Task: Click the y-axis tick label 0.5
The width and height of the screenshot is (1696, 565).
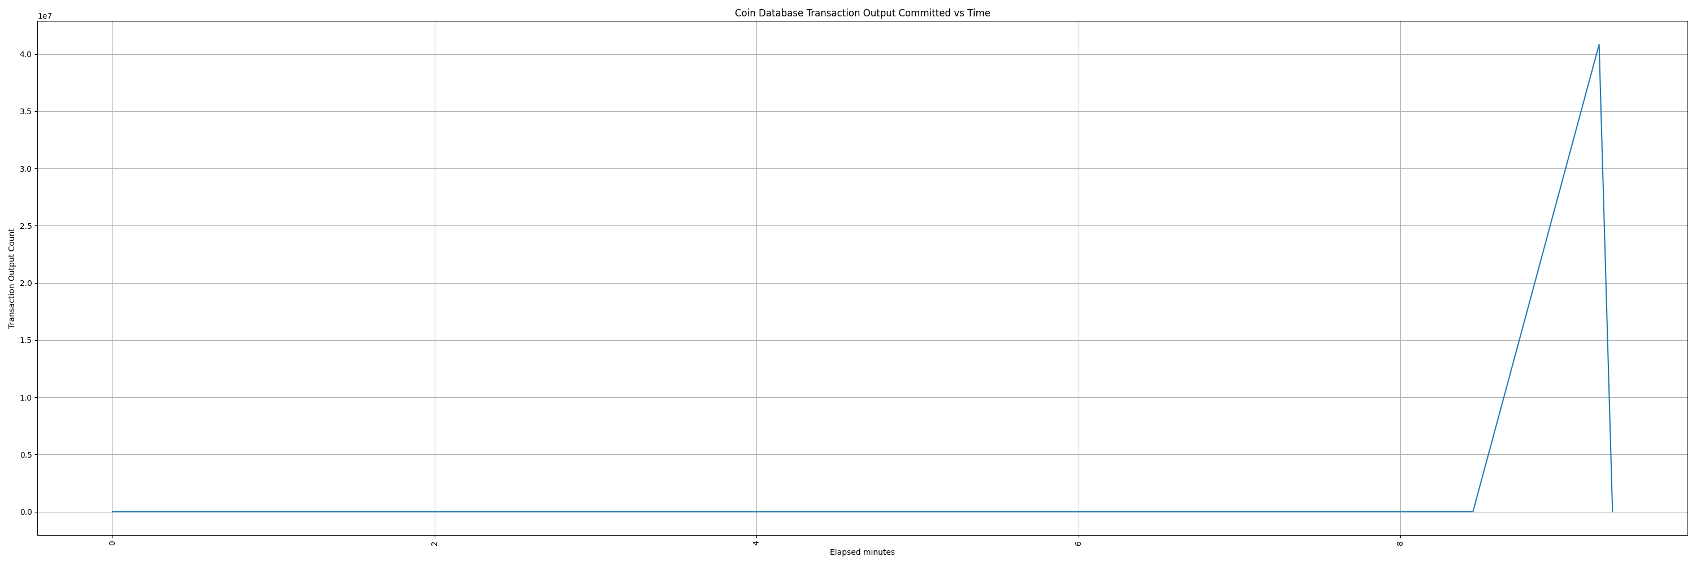Action: [x=25, y=455]
